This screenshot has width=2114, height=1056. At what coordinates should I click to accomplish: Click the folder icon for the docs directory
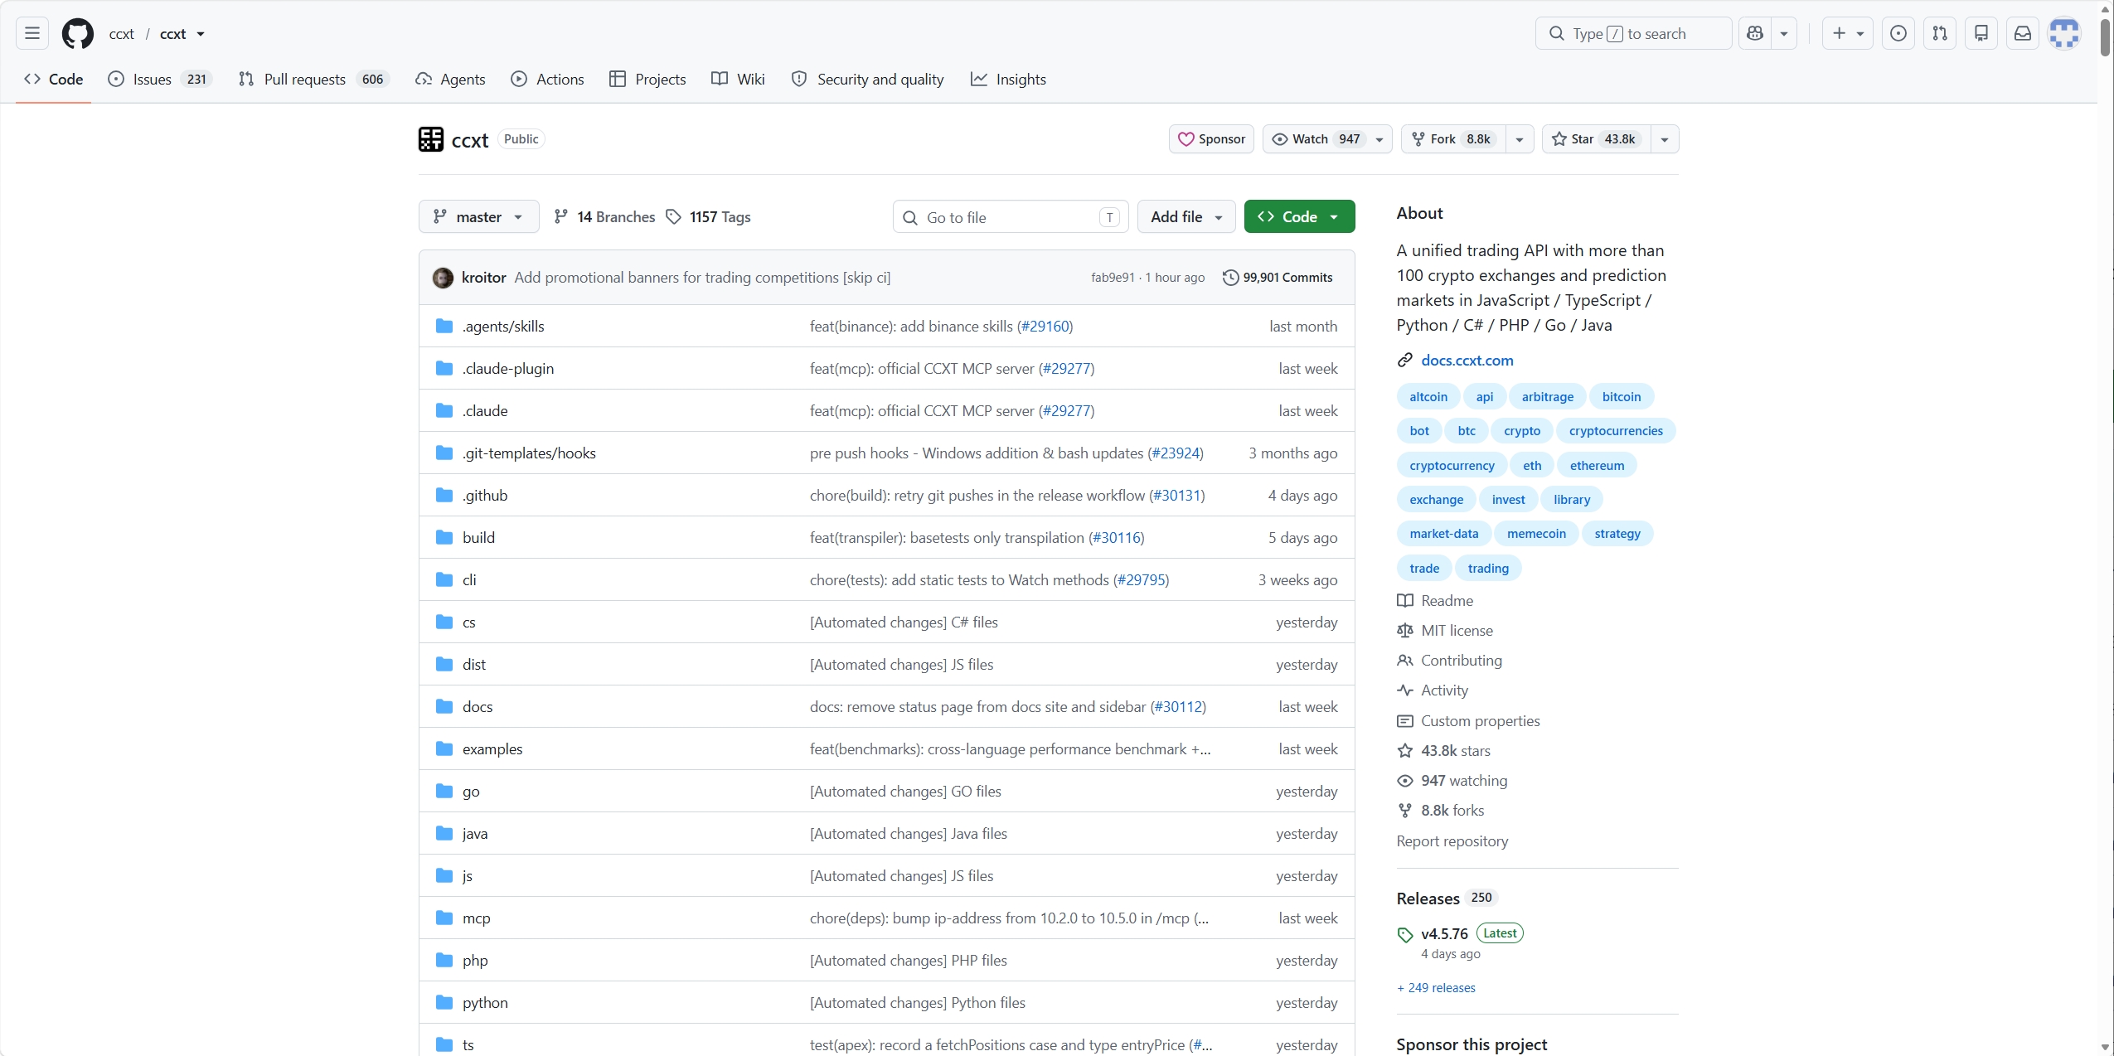[444, 706]
